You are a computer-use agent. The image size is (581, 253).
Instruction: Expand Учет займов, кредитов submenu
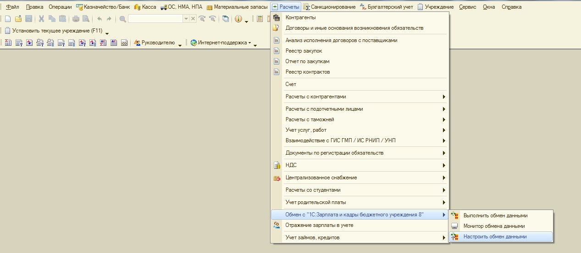(x=360, y=237)
